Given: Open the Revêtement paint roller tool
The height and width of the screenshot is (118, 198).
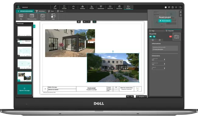Looking at the screenshot, I should tap(101, 7).
